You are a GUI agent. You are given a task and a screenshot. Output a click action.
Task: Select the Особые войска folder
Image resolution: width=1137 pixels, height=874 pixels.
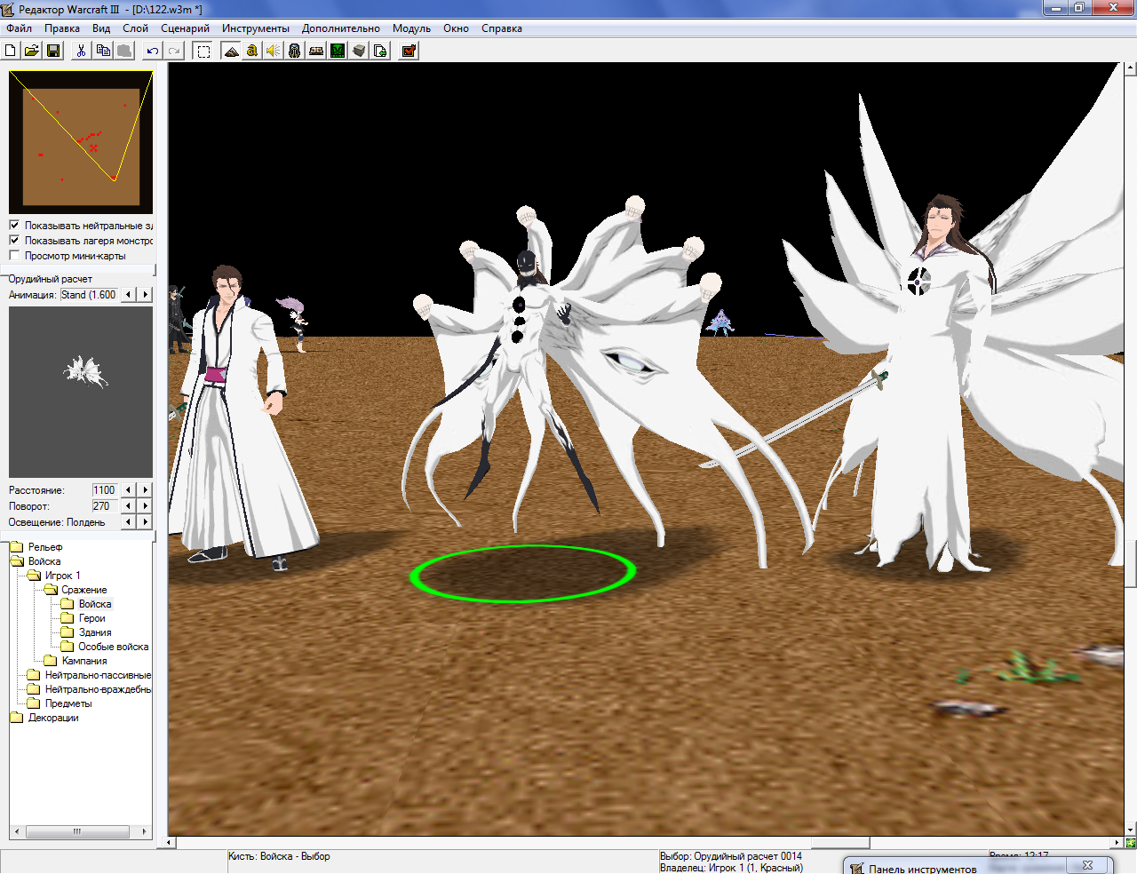[x=114, y=647]
